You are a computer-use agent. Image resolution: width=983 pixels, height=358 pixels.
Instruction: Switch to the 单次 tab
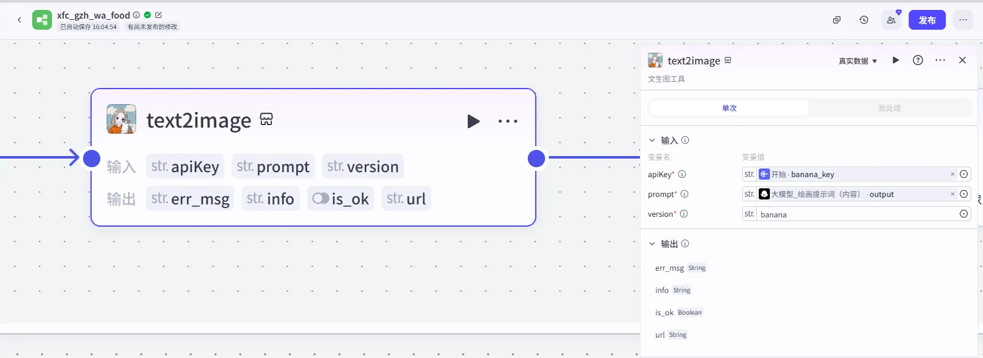coord(729,108)
